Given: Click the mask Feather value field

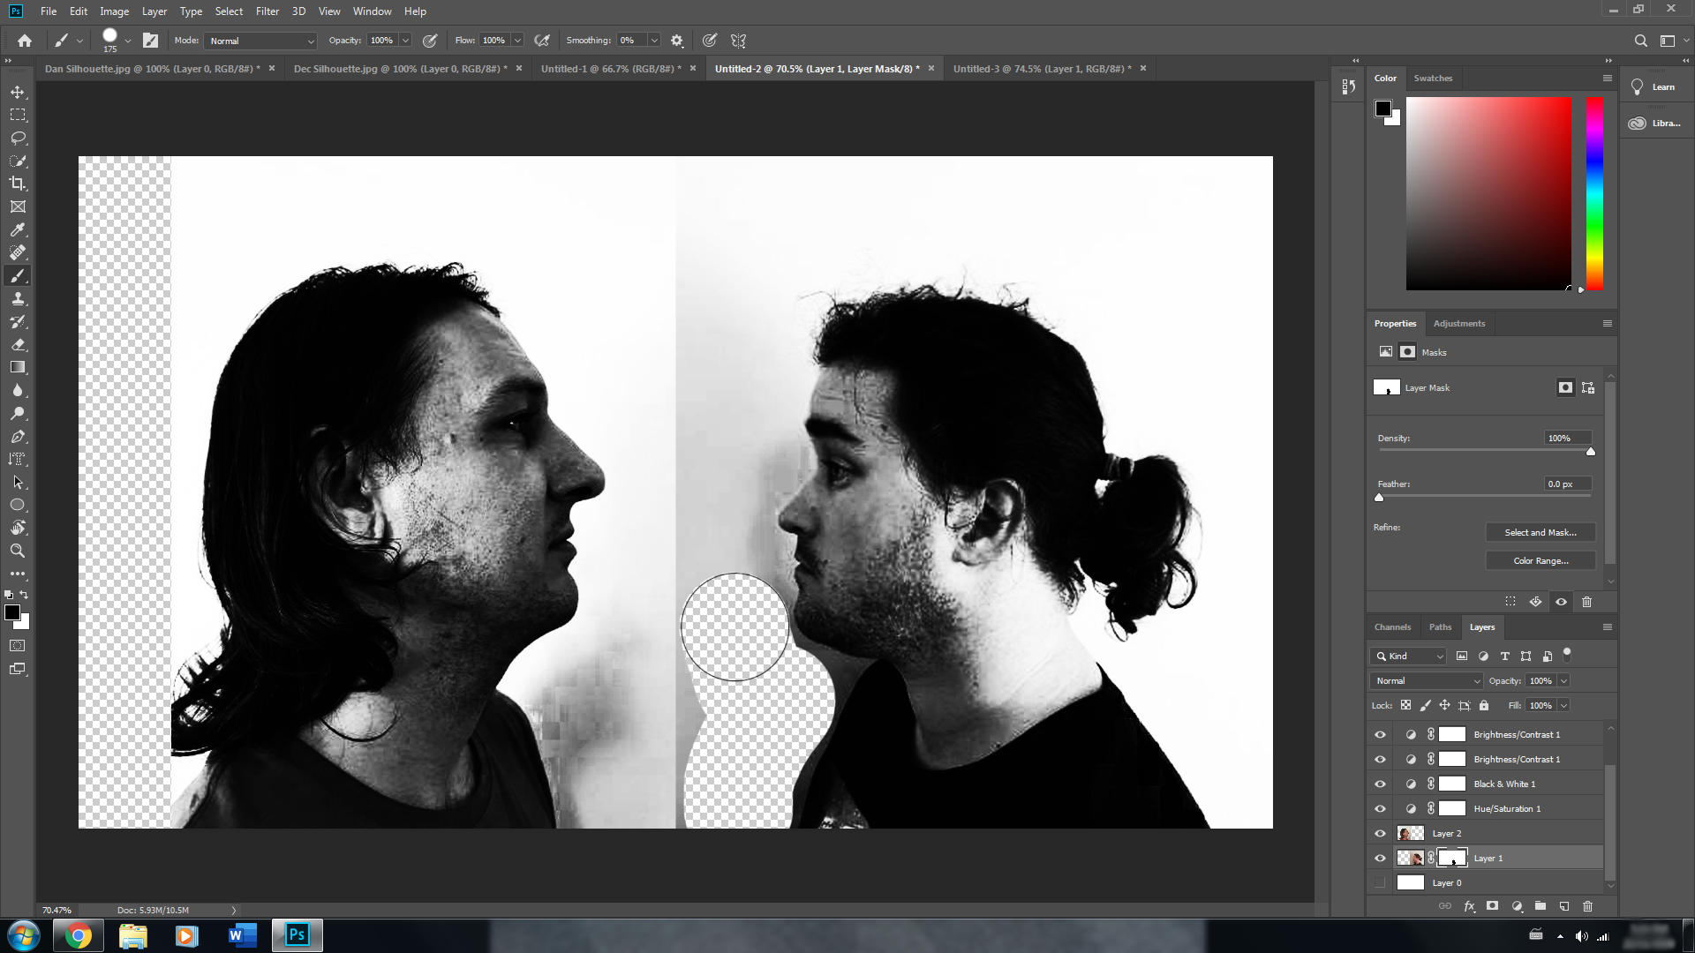Looking at the screenshot, I should [x=1567, y=484].
